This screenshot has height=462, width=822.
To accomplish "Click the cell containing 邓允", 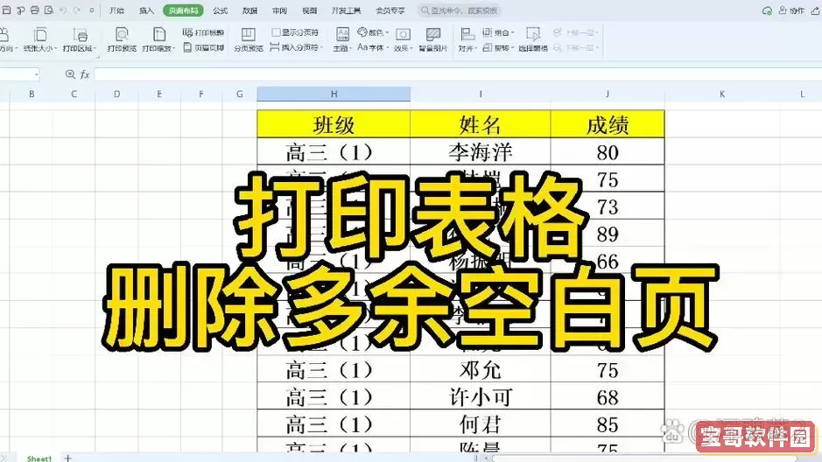I will tap(481, 370).
